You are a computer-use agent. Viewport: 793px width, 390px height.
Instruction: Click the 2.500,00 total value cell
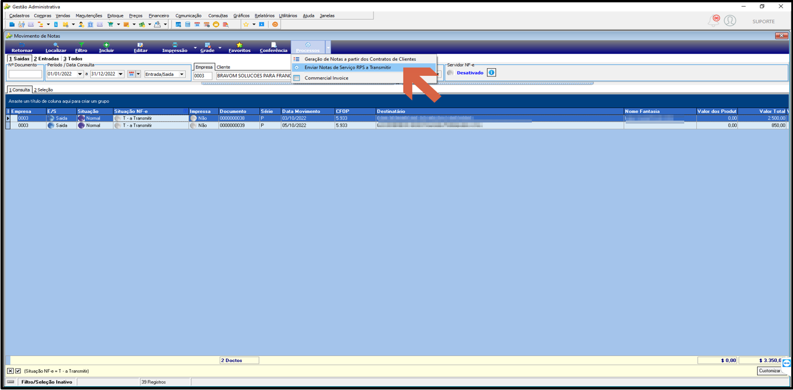click(x=763, y=118)
